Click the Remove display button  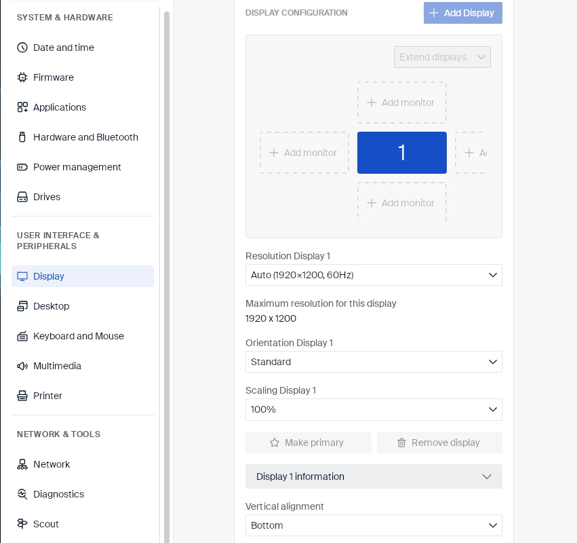tap(439, 443)
